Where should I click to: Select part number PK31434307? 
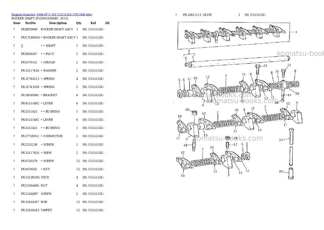pyautogui.click(x=30, y=202)
